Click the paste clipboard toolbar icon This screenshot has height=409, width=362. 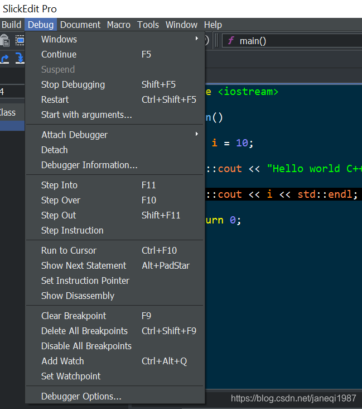click(x=4, y=40)
